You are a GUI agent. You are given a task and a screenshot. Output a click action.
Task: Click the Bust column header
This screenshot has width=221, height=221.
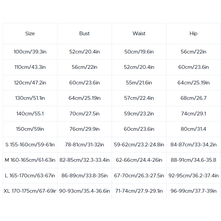pos(84,34)
